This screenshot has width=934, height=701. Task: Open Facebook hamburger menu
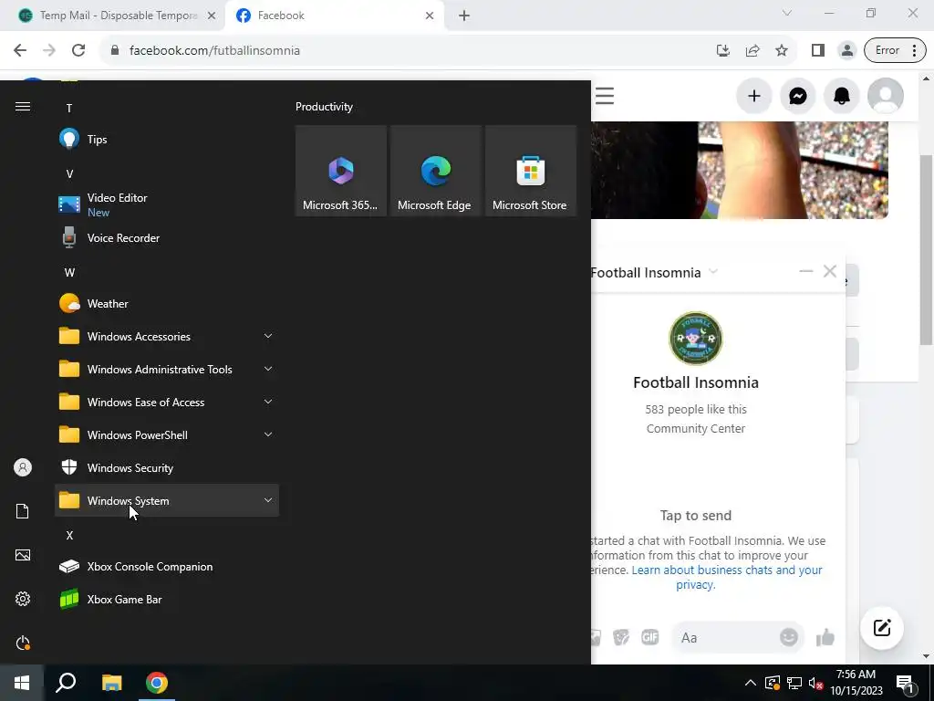click(604, 96)
